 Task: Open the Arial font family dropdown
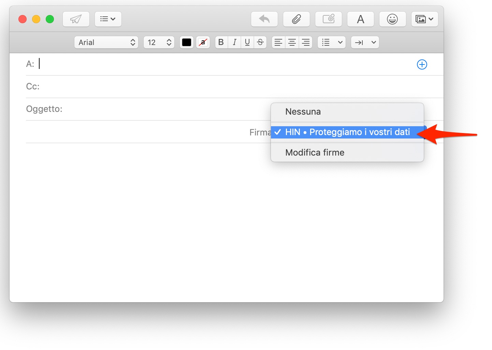[106, 42]
